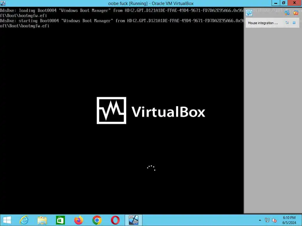Click the keep-finished-progresses icon in notification panel
Viewport: 302px width, 226px height.
coord(287,13)
